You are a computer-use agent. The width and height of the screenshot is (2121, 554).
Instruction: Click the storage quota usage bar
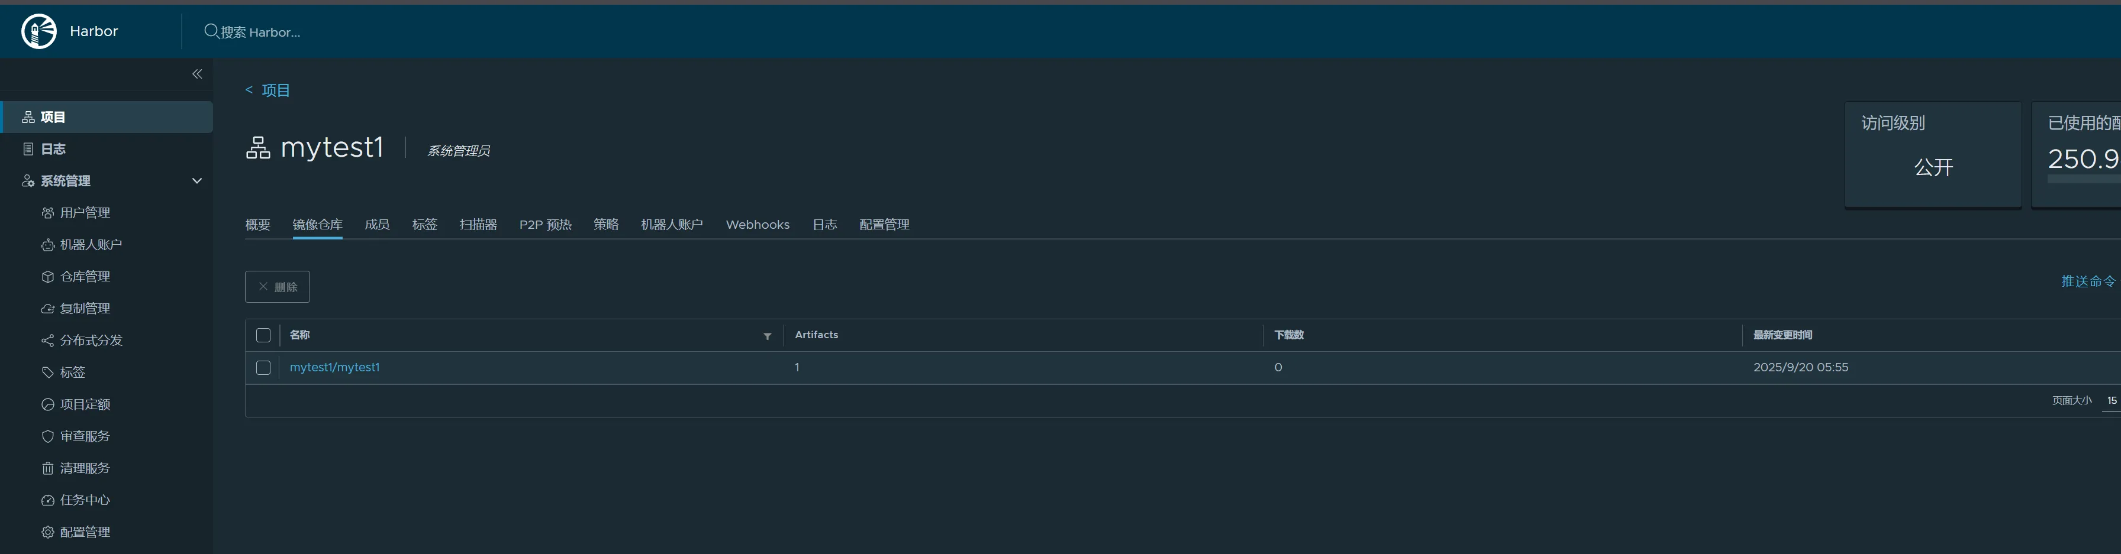[x=2084, y=179]
